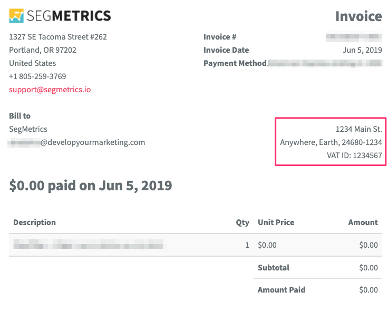Click the phone number +1 805-259-3769
Screen dimensions: 388x311
pyautogui.click(x=37, y=76)
